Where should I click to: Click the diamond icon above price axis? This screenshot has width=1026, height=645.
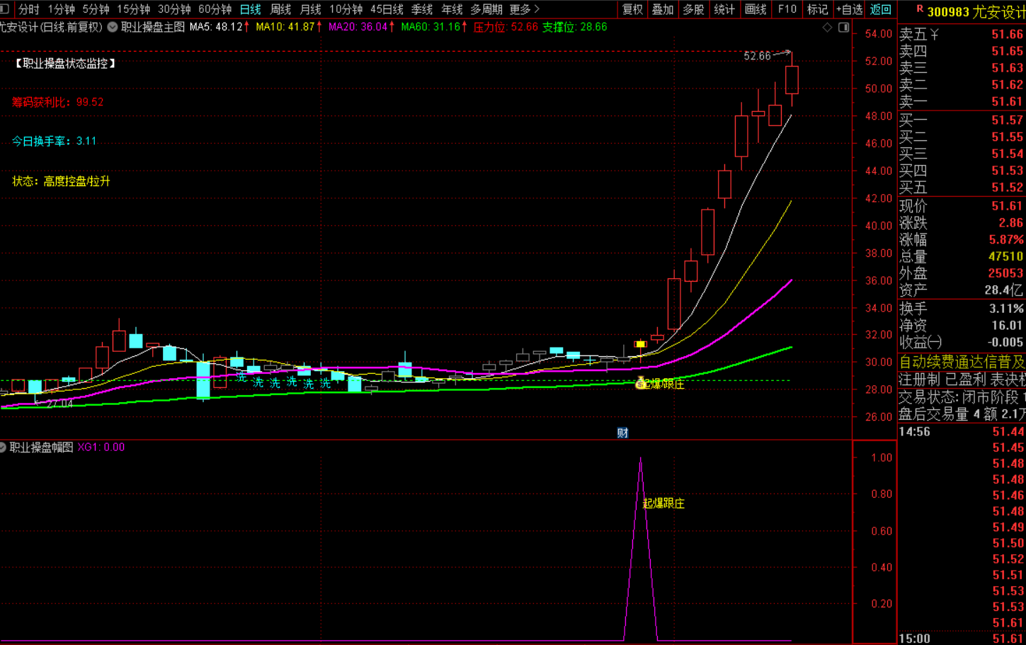pyautogui.click(x=827, y=27)
